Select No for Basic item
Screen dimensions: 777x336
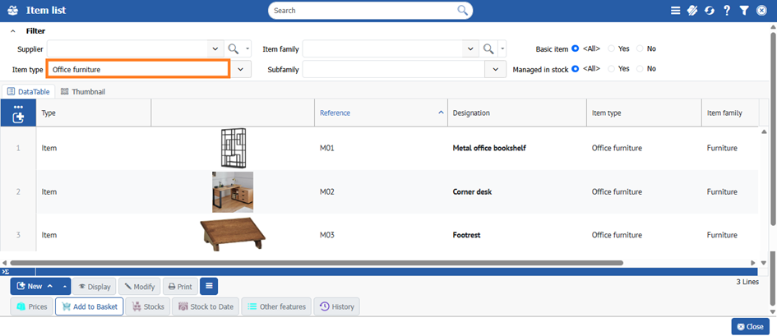(641, 49)
